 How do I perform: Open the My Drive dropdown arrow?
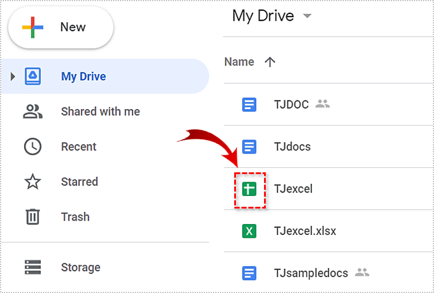[x=307, y=16]
